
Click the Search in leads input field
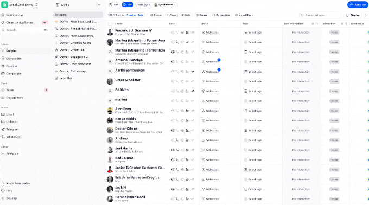[320, 15]
